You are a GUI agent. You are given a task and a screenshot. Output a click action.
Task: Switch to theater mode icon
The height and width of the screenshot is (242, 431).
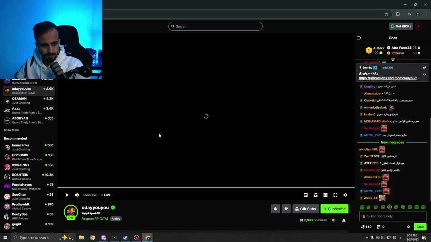pyautogui.click(x=325, y=195)
